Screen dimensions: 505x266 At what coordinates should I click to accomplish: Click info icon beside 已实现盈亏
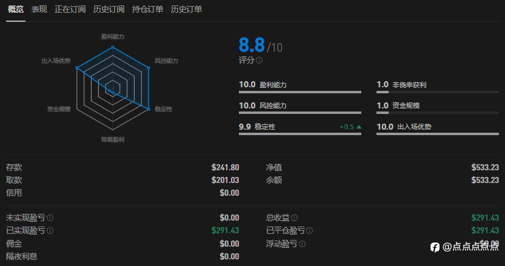coord(50,231)
